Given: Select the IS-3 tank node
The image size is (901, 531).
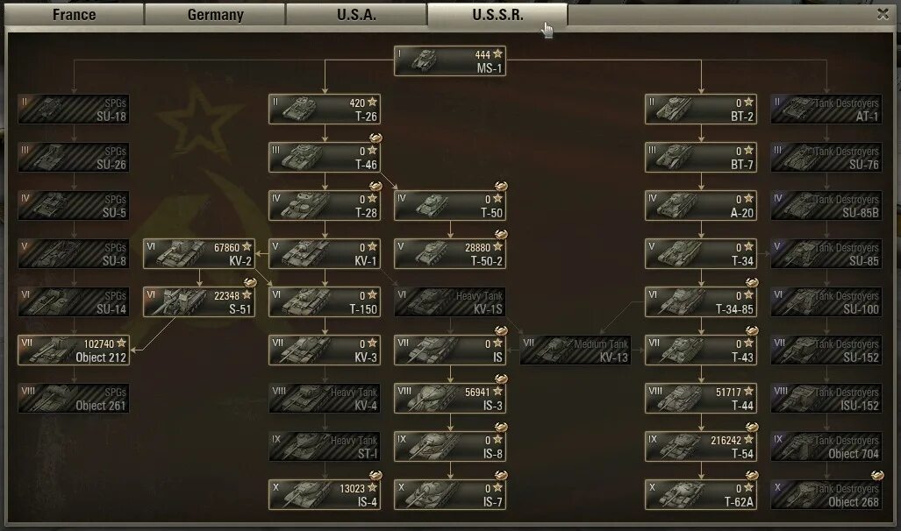Looking at the screenshot, I should pyautogui.click(x=450, y=399).
